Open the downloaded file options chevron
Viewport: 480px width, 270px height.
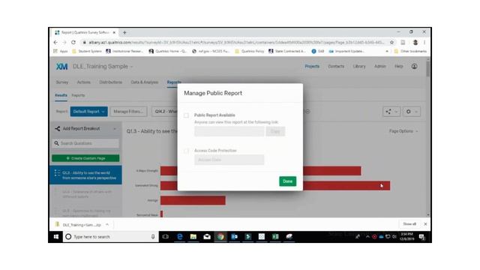[107, 225]
